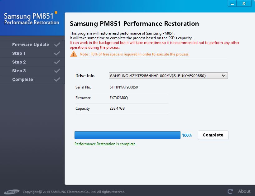Viewport: 255px width, 196px height.
Task: Click the 'Firmware' label
Action: point(83,98)
